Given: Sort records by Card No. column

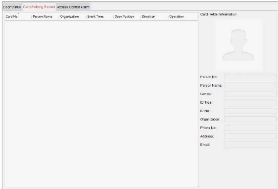Looking at the screenshot, I should click(18, 17).
